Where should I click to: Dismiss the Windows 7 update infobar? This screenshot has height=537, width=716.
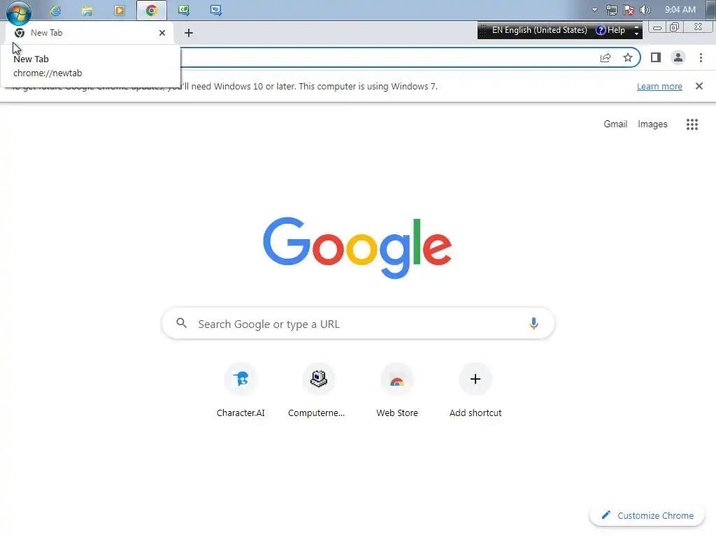click(x=699, y=86)
